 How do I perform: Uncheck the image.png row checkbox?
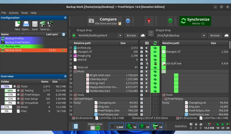pyautogui.click(x=141, y=56)
